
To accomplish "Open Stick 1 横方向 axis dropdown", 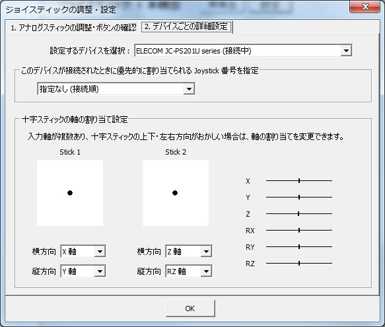I will pyautogui.click(x=83, y=251).
